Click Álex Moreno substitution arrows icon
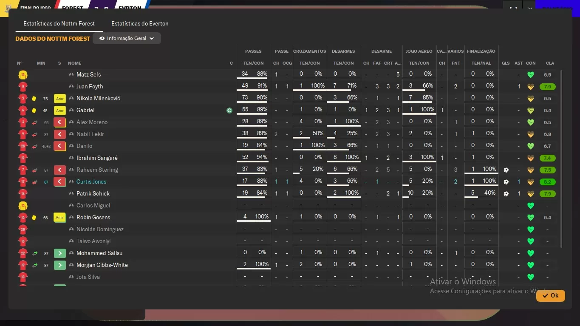 (35, 122)
